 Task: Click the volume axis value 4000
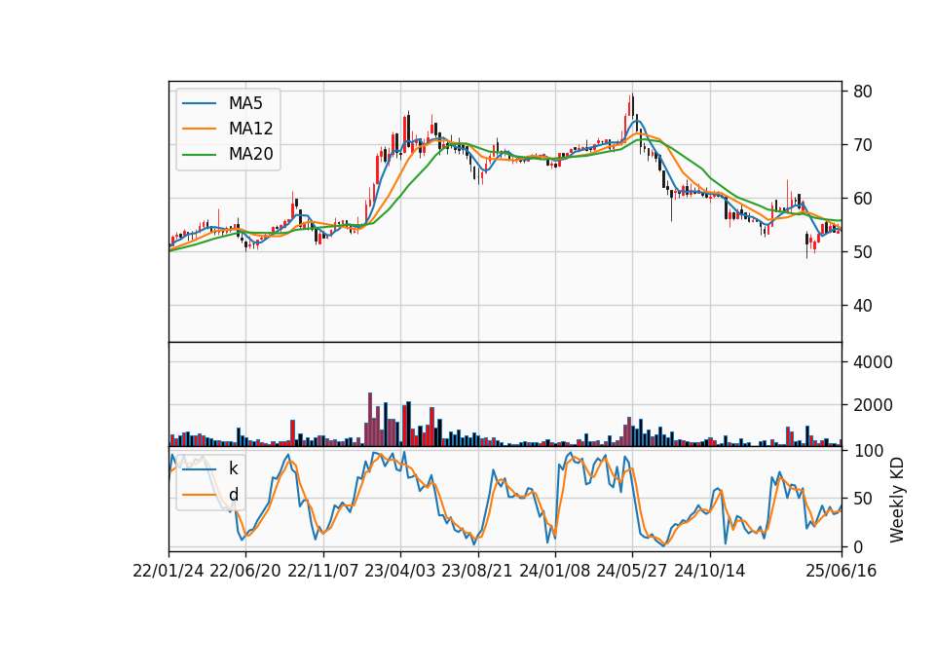873,362
